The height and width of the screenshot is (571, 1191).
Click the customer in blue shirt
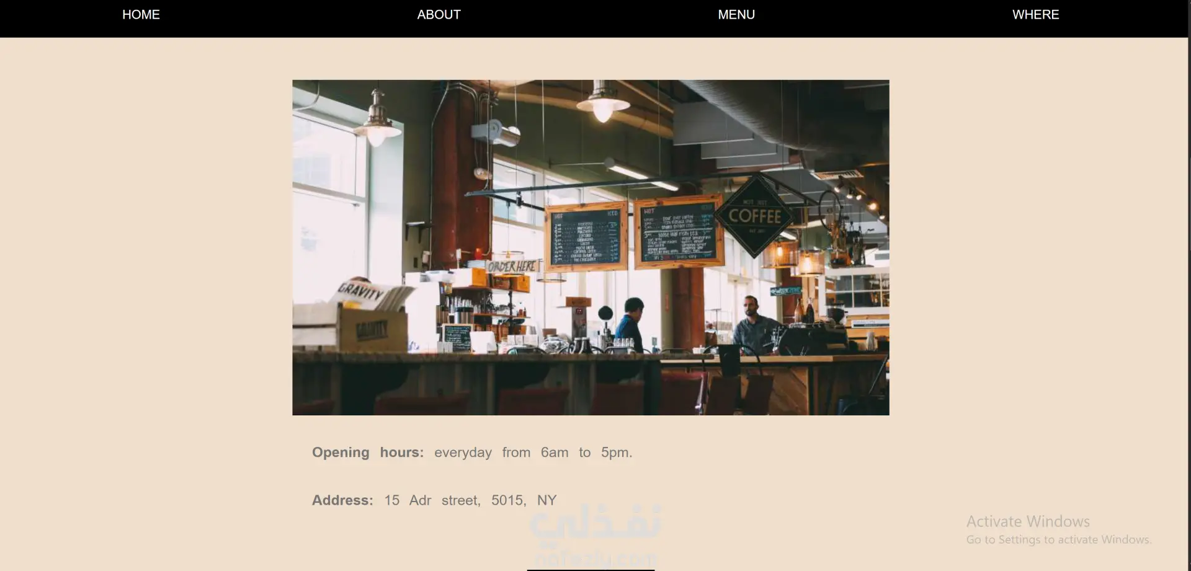(x=630, y=325)
